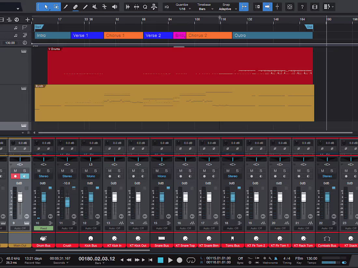Open the marker track flag icon
This screenshot has height=268, width=358.
(x=25, y=28)
